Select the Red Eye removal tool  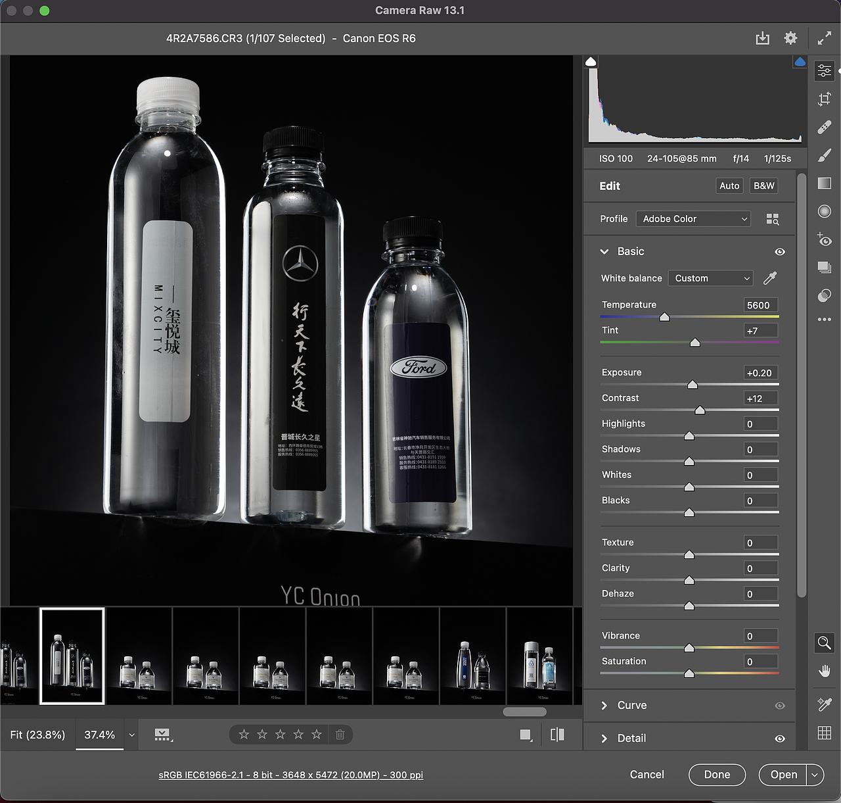pos(825,239)
